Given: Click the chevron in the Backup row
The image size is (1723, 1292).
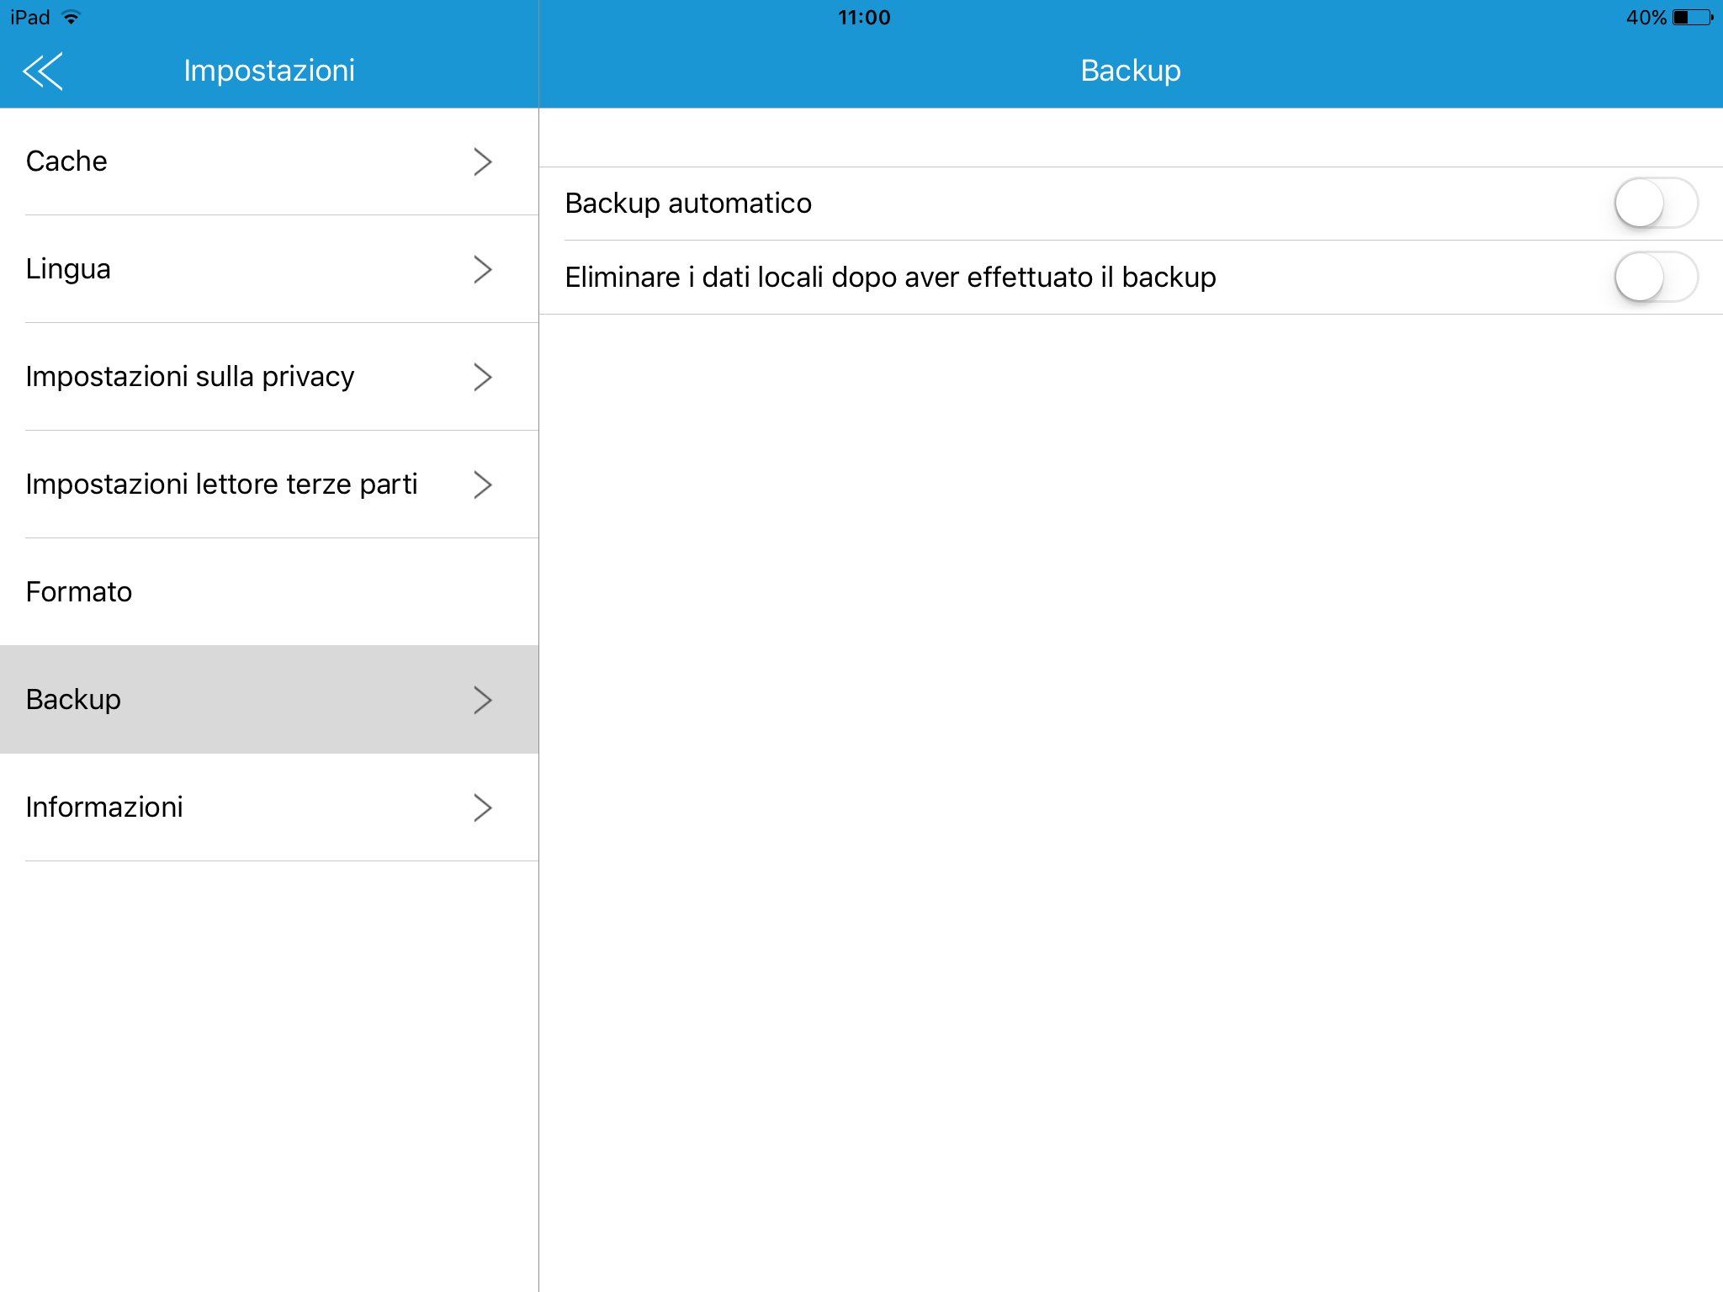Looking at the screenshot, I should pyautogui.click(x=482, y=700).
